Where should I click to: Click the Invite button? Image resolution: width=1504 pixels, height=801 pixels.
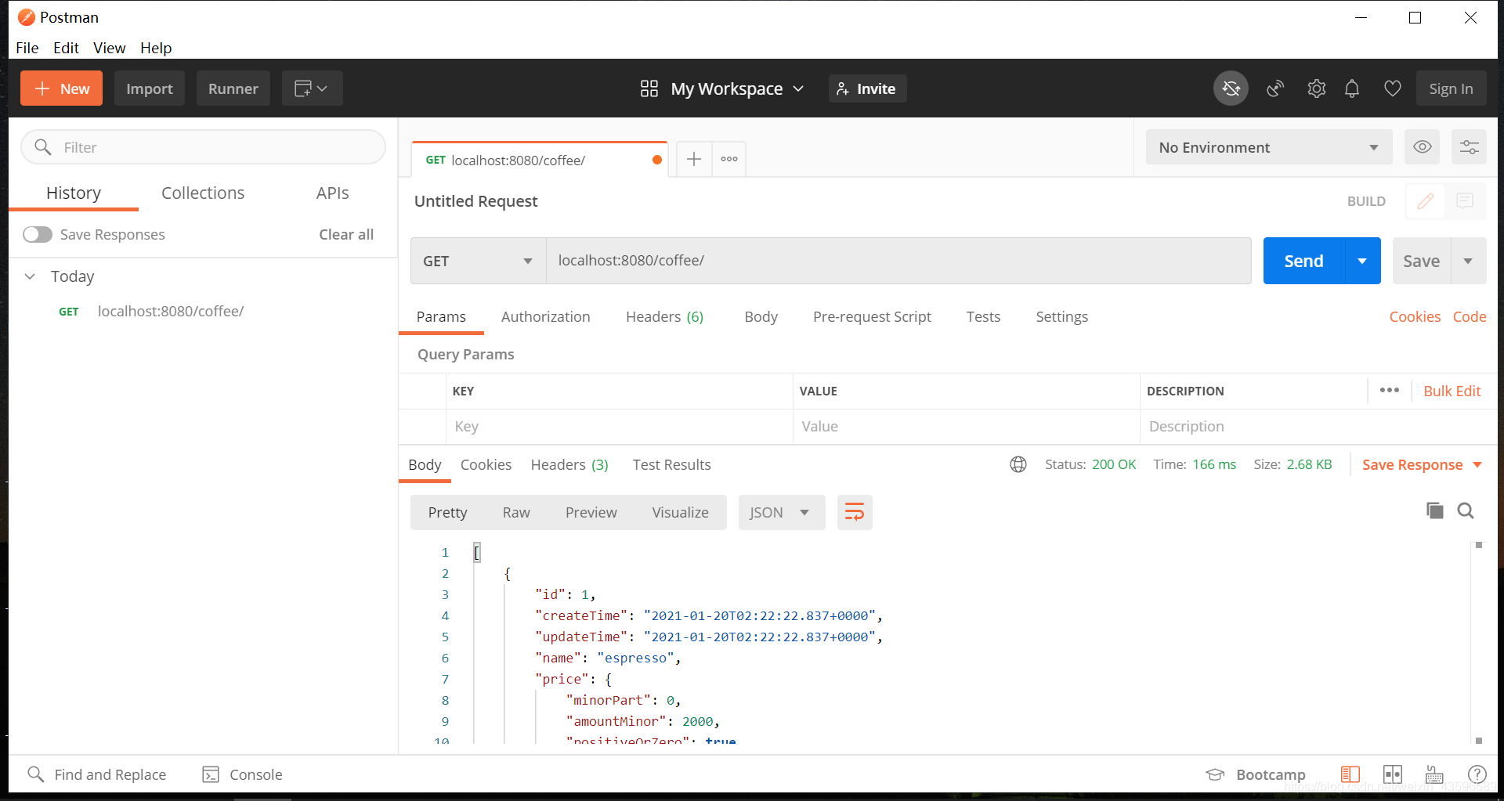click(x=867, y=88)
